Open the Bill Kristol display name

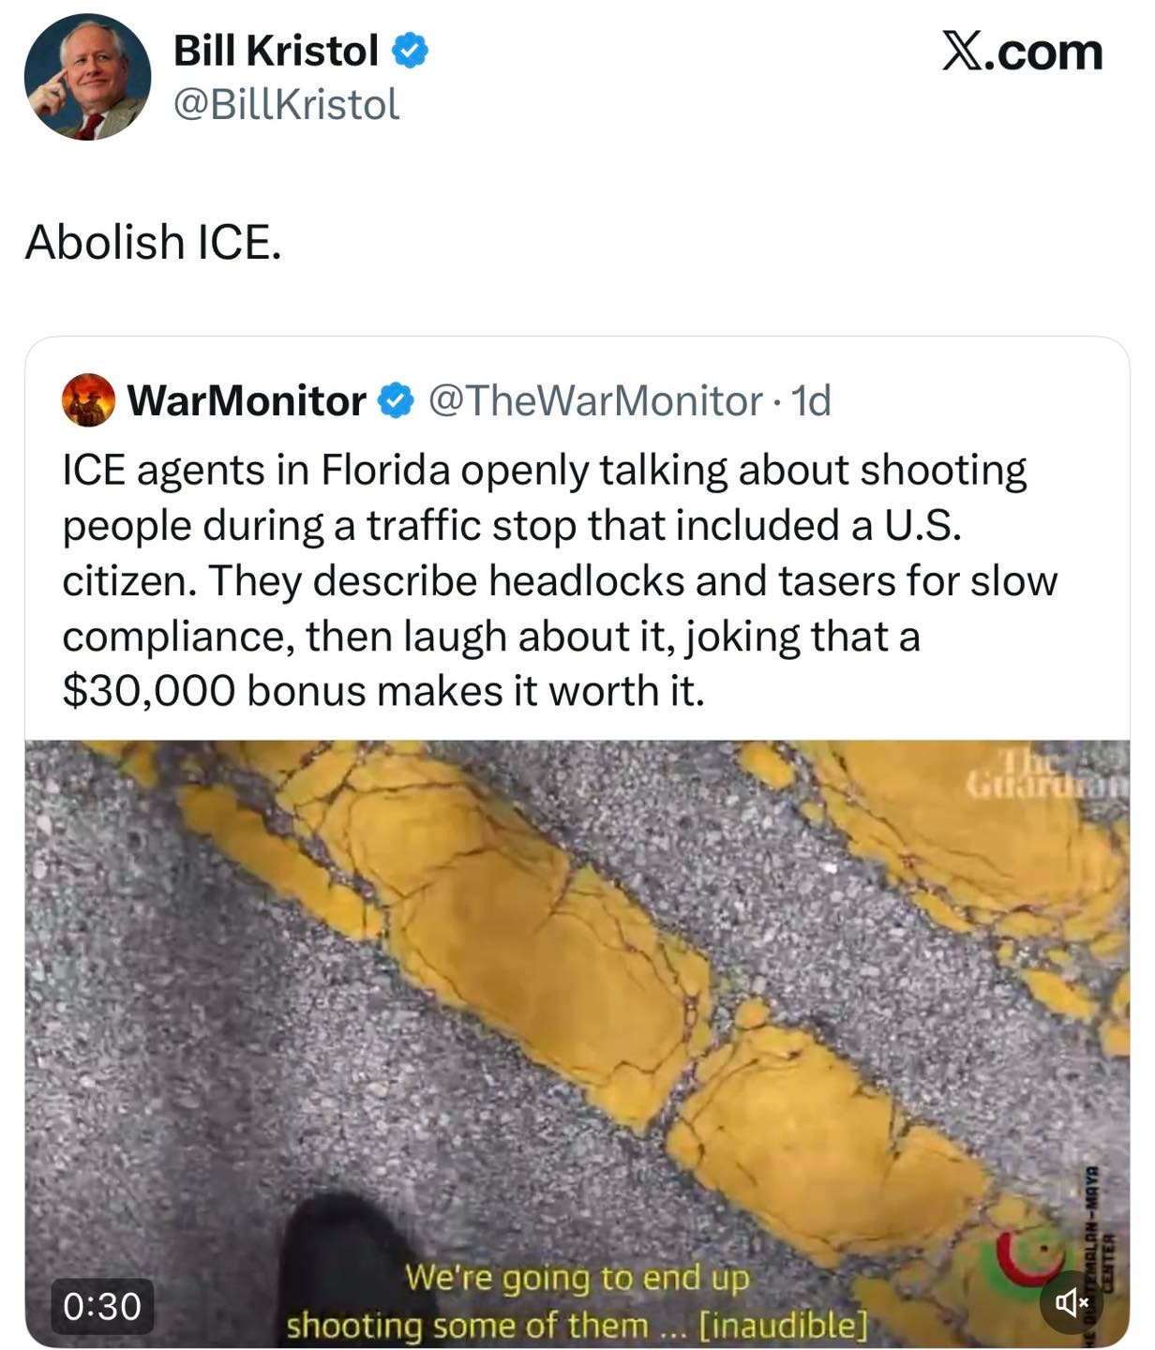(276, 51)
